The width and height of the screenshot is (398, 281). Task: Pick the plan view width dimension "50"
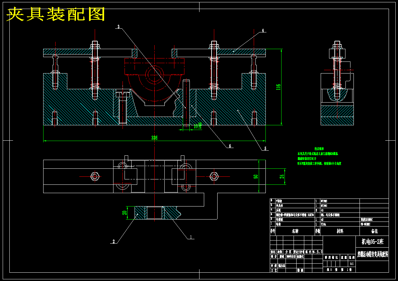point(256,176)
